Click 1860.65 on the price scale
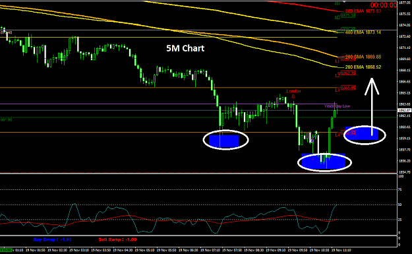Screen dimensions: 412x254 click(x=405, y=127)
